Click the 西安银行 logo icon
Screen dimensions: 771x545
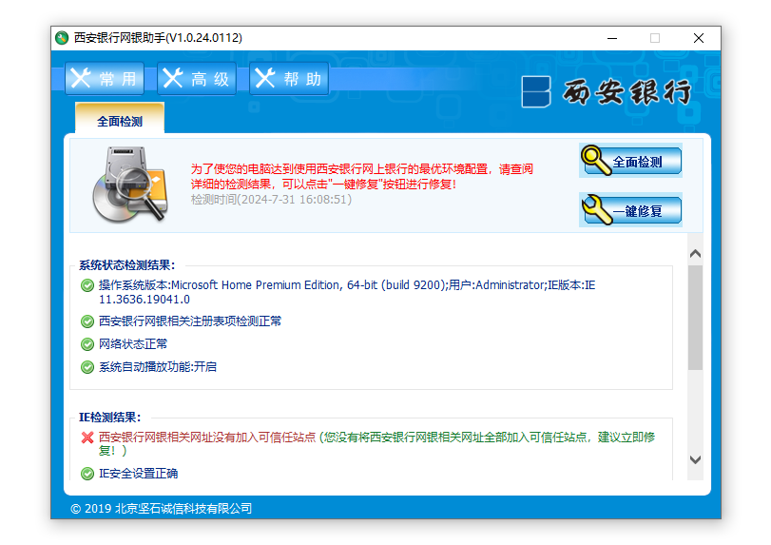click(536, 92)
